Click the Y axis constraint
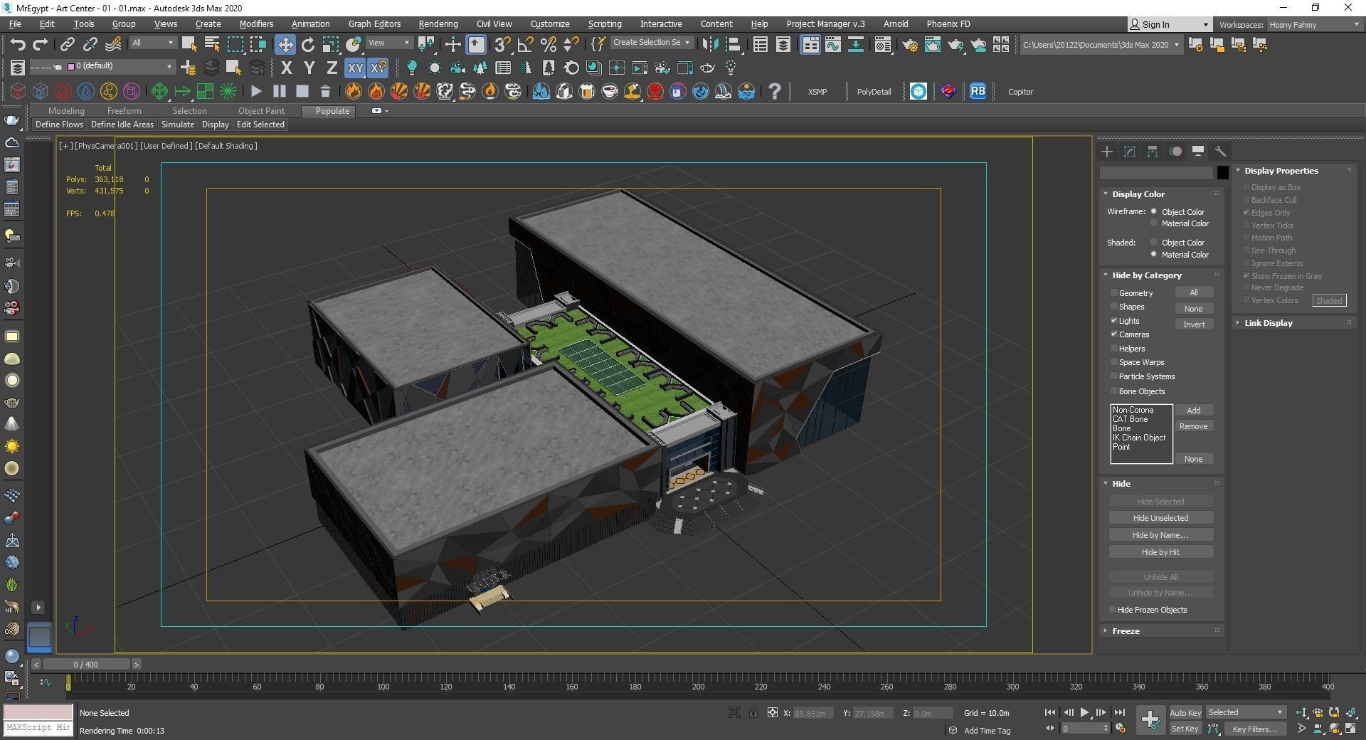 tap(309, 68)
